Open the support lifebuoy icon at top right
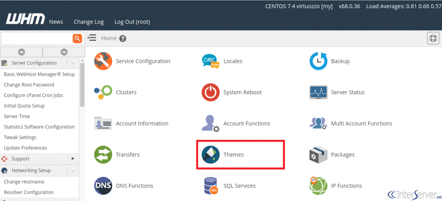This screenshot has width=442, height=201. click(433, 38)
